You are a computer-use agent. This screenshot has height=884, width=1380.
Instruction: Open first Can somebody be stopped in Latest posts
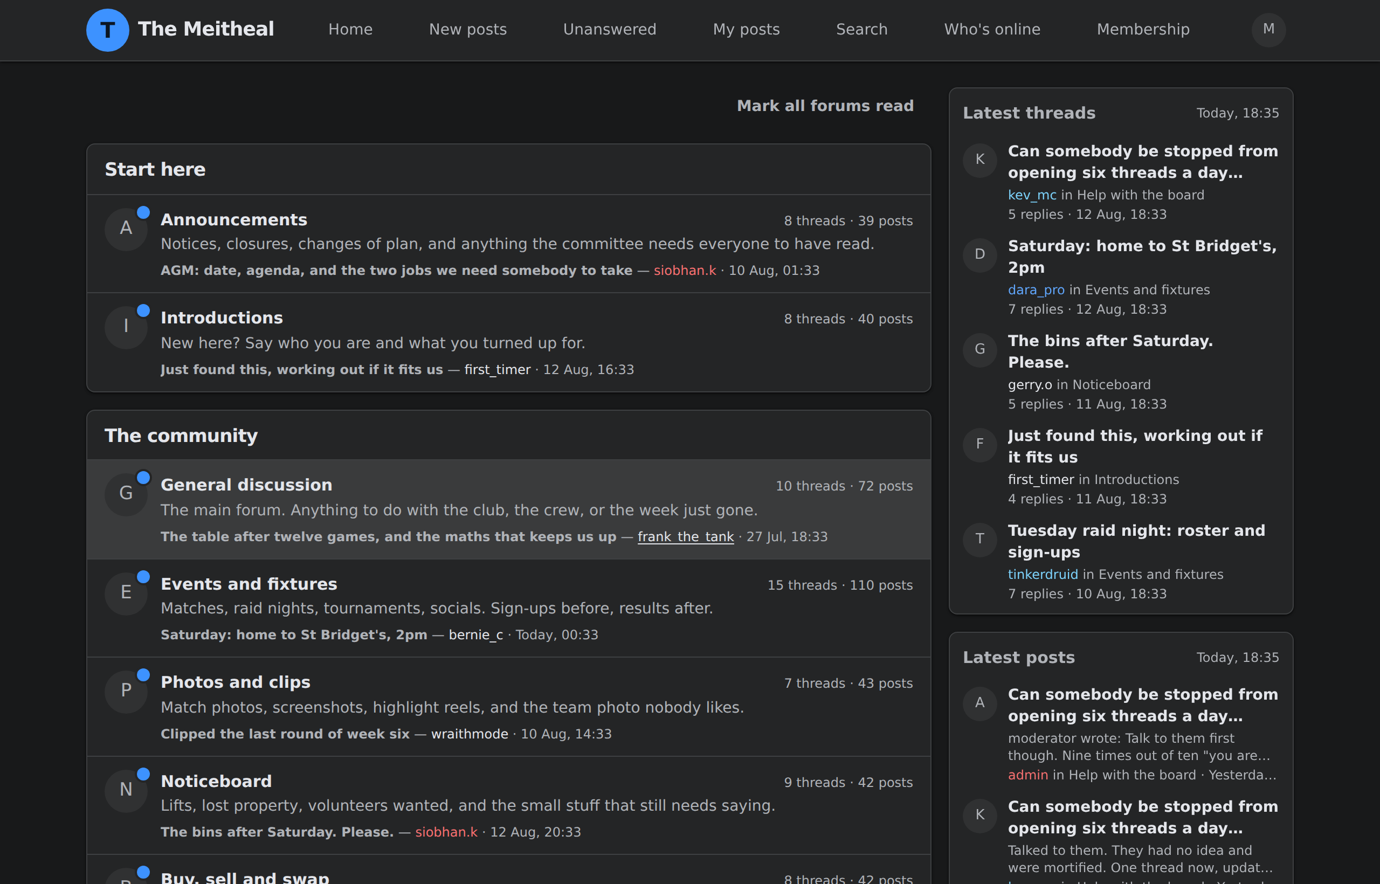pyautogui.click(x=1142, y=705)
